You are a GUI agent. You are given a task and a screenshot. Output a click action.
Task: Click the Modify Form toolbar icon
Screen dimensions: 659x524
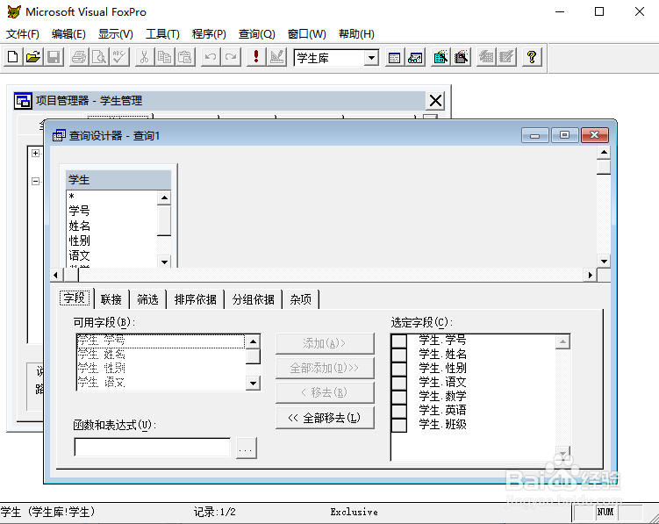click(277, 57)
